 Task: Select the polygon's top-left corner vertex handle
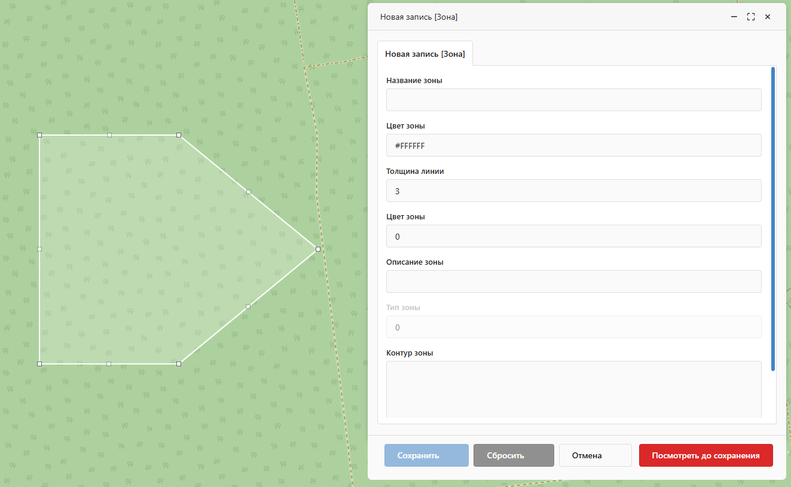coord(39,135)
